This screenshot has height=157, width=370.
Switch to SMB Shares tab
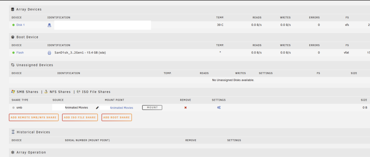[x=27, y=92]
